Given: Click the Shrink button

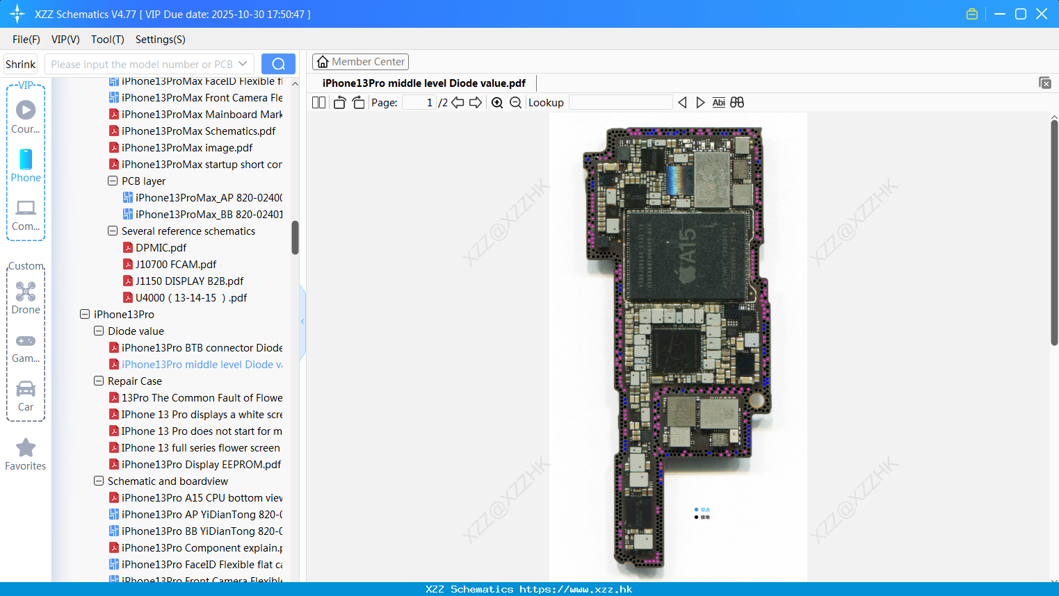Looking at the screenshot, I should tap(20, 64).
